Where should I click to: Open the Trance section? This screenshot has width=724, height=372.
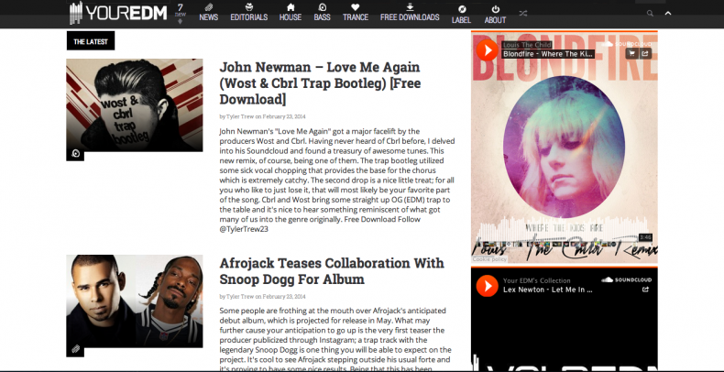coord(355,13)
